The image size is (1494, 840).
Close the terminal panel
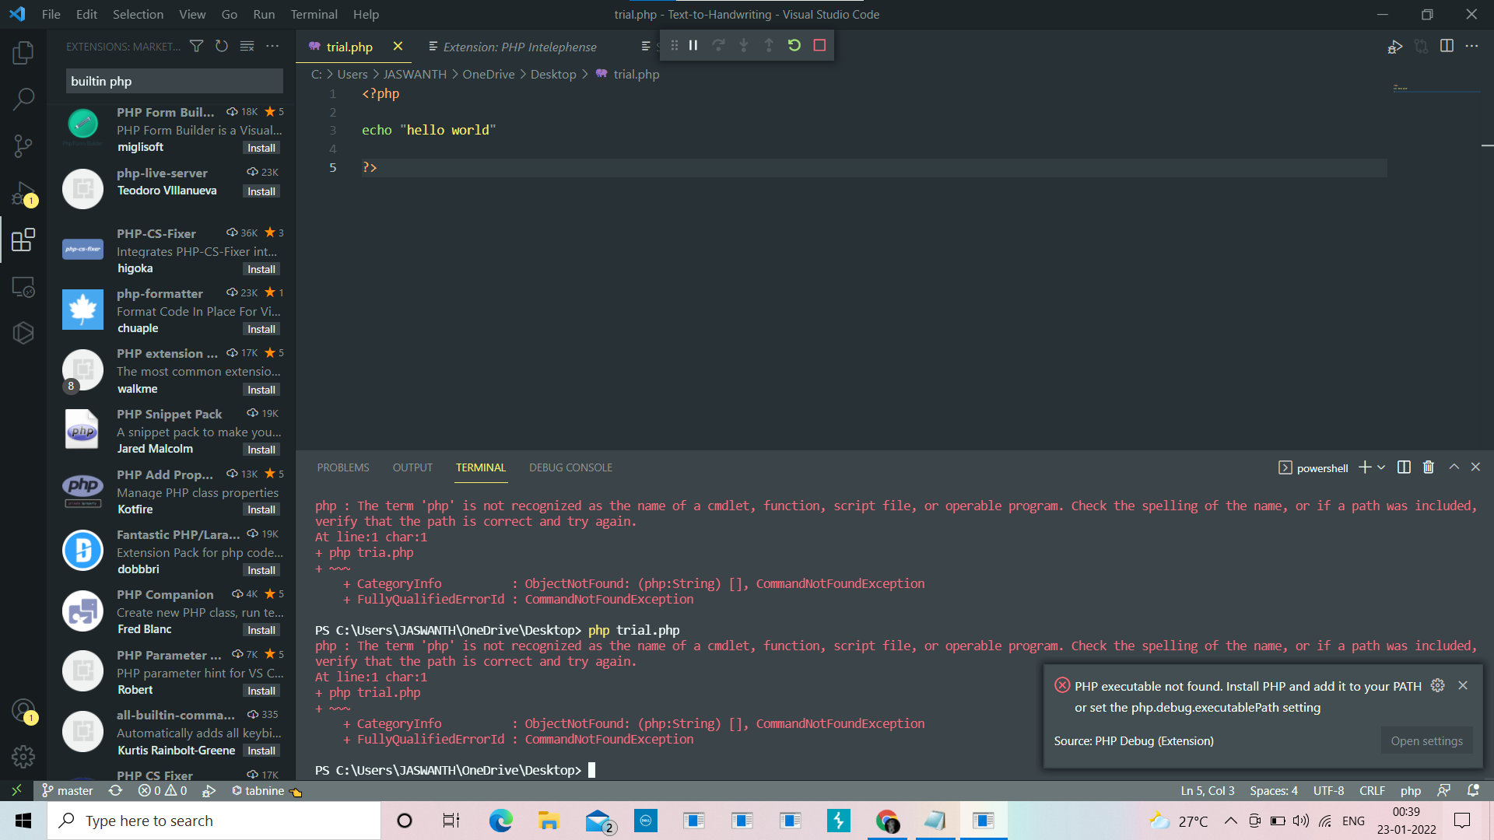tap(1475, 467)
